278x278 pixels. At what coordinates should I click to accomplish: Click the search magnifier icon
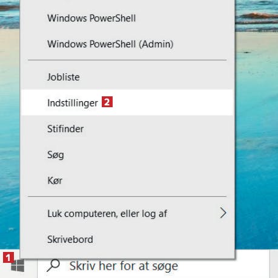(53, 265)
